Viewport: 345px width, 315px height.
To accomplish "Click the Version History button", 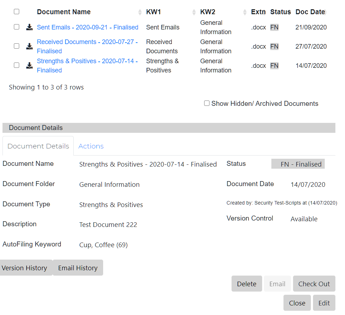I will (25, 268).
